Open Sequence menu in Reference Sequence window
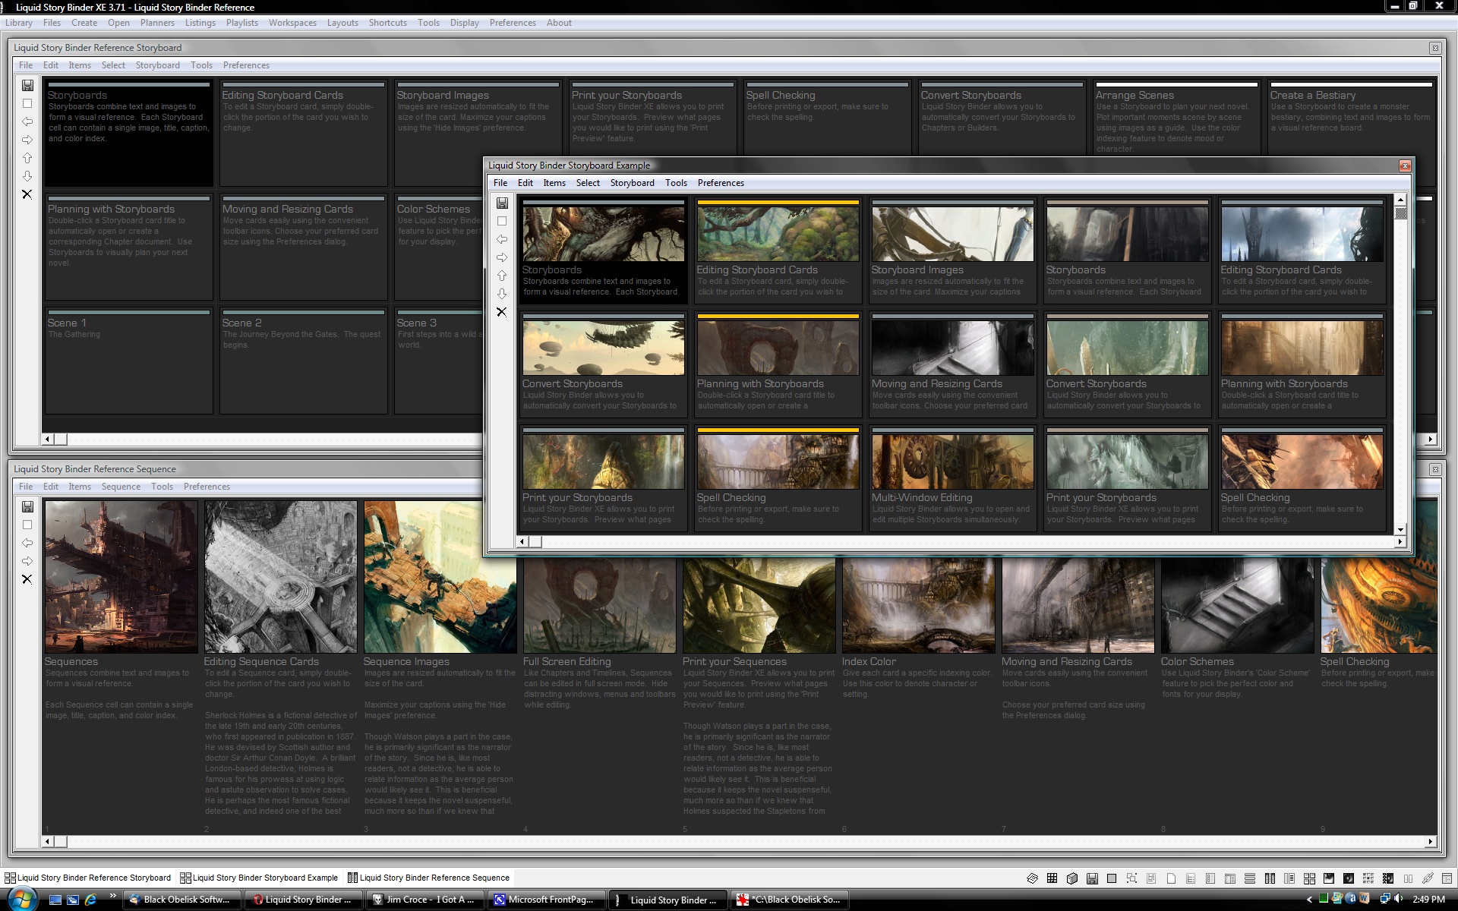 click(121, 487)
